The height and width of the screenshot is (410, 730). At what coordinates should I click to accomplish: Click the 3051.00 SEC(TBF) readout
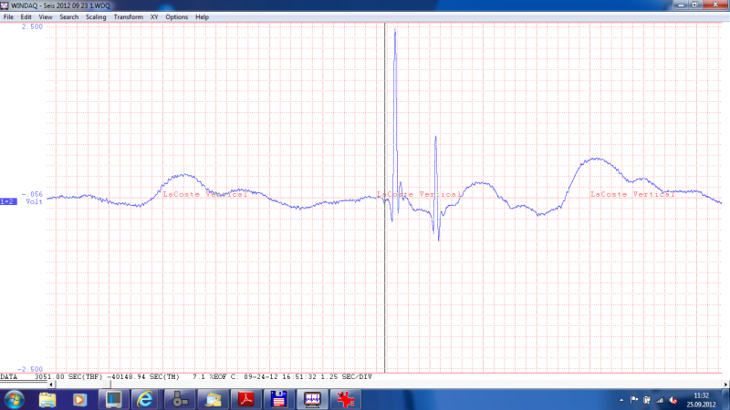[x=68, y=377]
